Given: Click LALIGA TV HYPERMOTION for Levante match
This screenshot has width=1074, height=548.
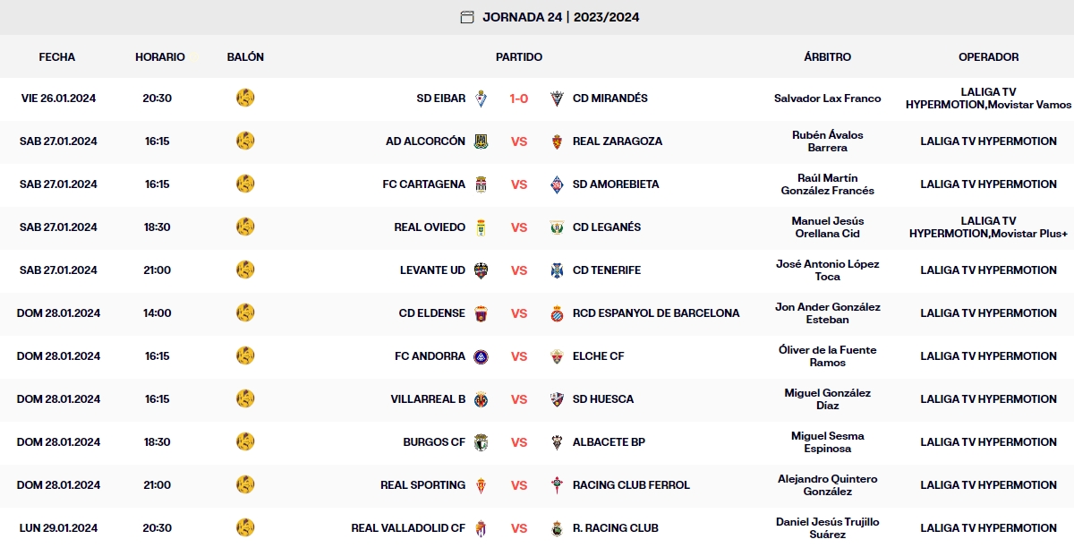Looking at the screenshot, I should 988,270.
